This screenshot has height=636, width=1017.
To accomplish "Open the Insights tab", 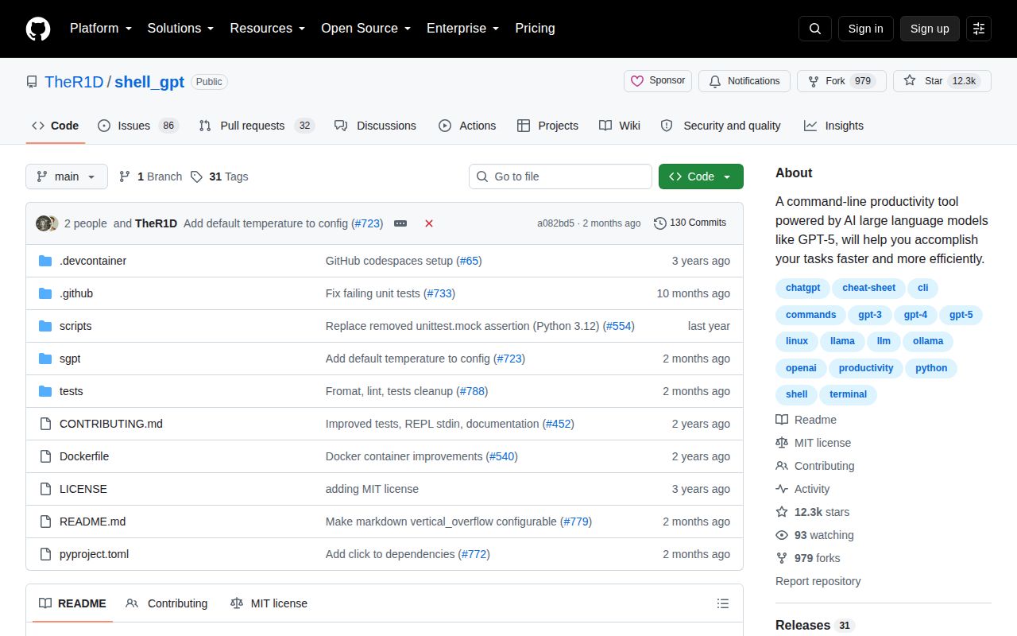I will click(x=833, y=126).
